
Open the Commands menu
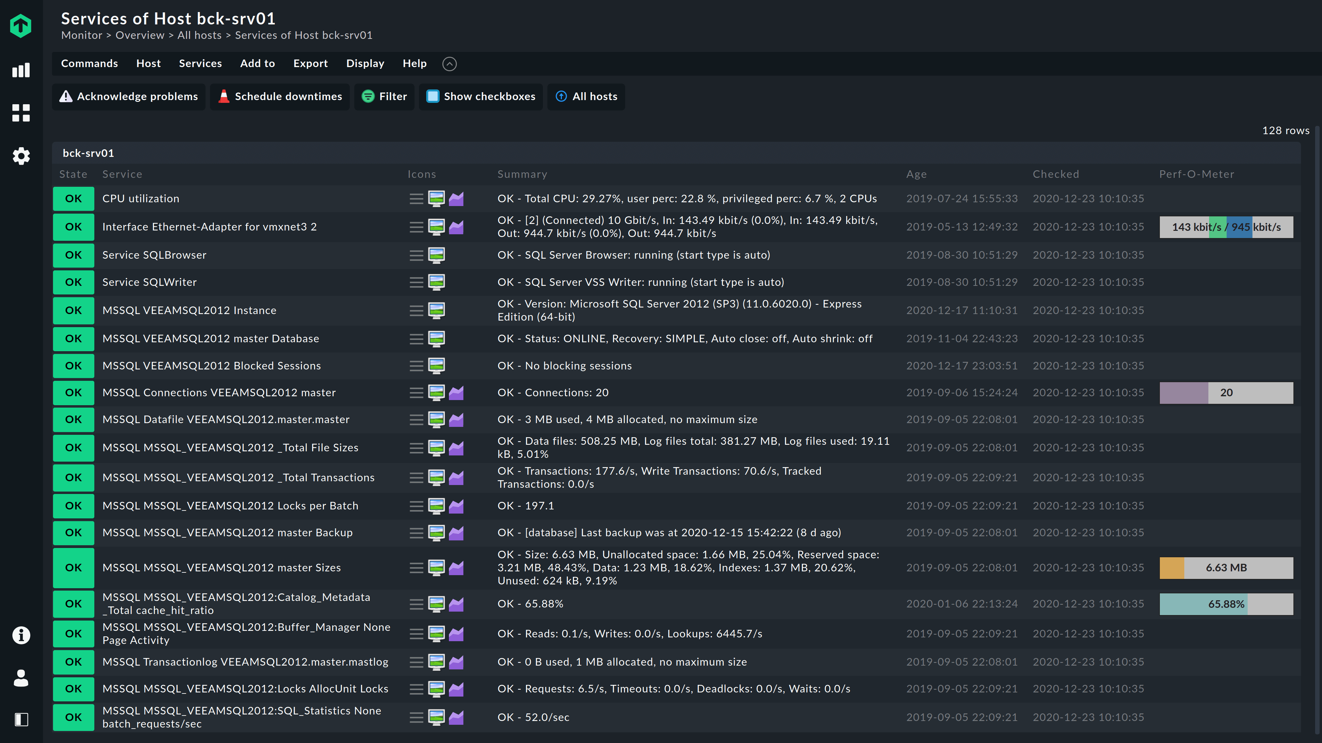pyautogui.click(x=89, y=64)
